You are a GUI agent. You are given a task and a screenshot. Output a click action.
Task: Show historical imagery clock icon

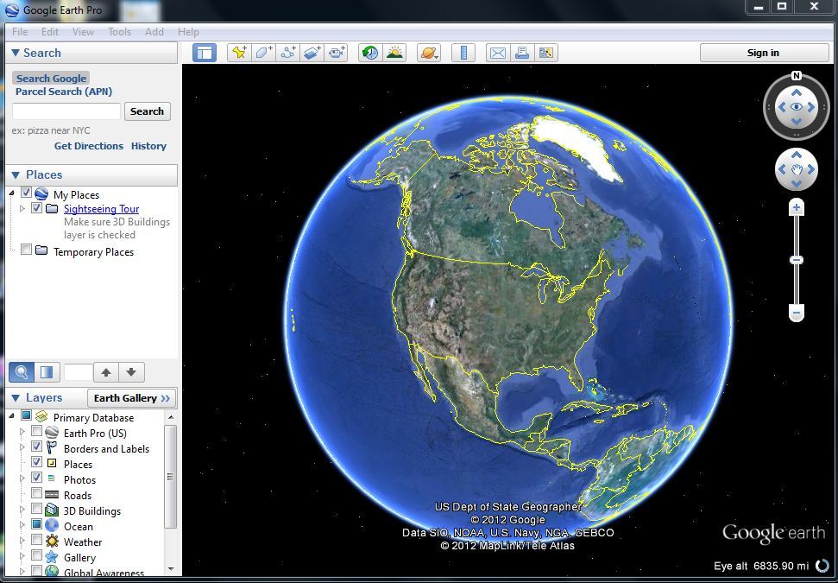point(370,53)
